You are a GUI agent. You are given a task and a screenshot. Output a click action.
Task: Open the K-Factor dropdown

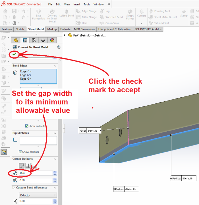[x=38, y=195]
